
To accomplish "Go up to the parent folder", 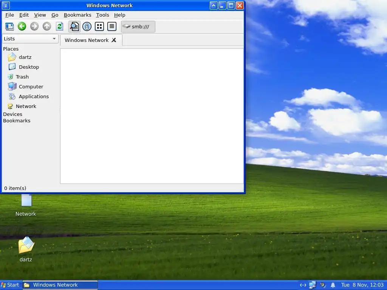I will click(x=46, y=26).
